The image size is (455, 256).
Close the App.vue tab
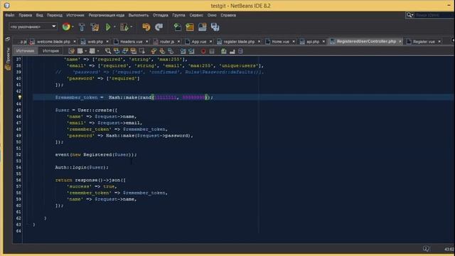(x=210, y=42)
